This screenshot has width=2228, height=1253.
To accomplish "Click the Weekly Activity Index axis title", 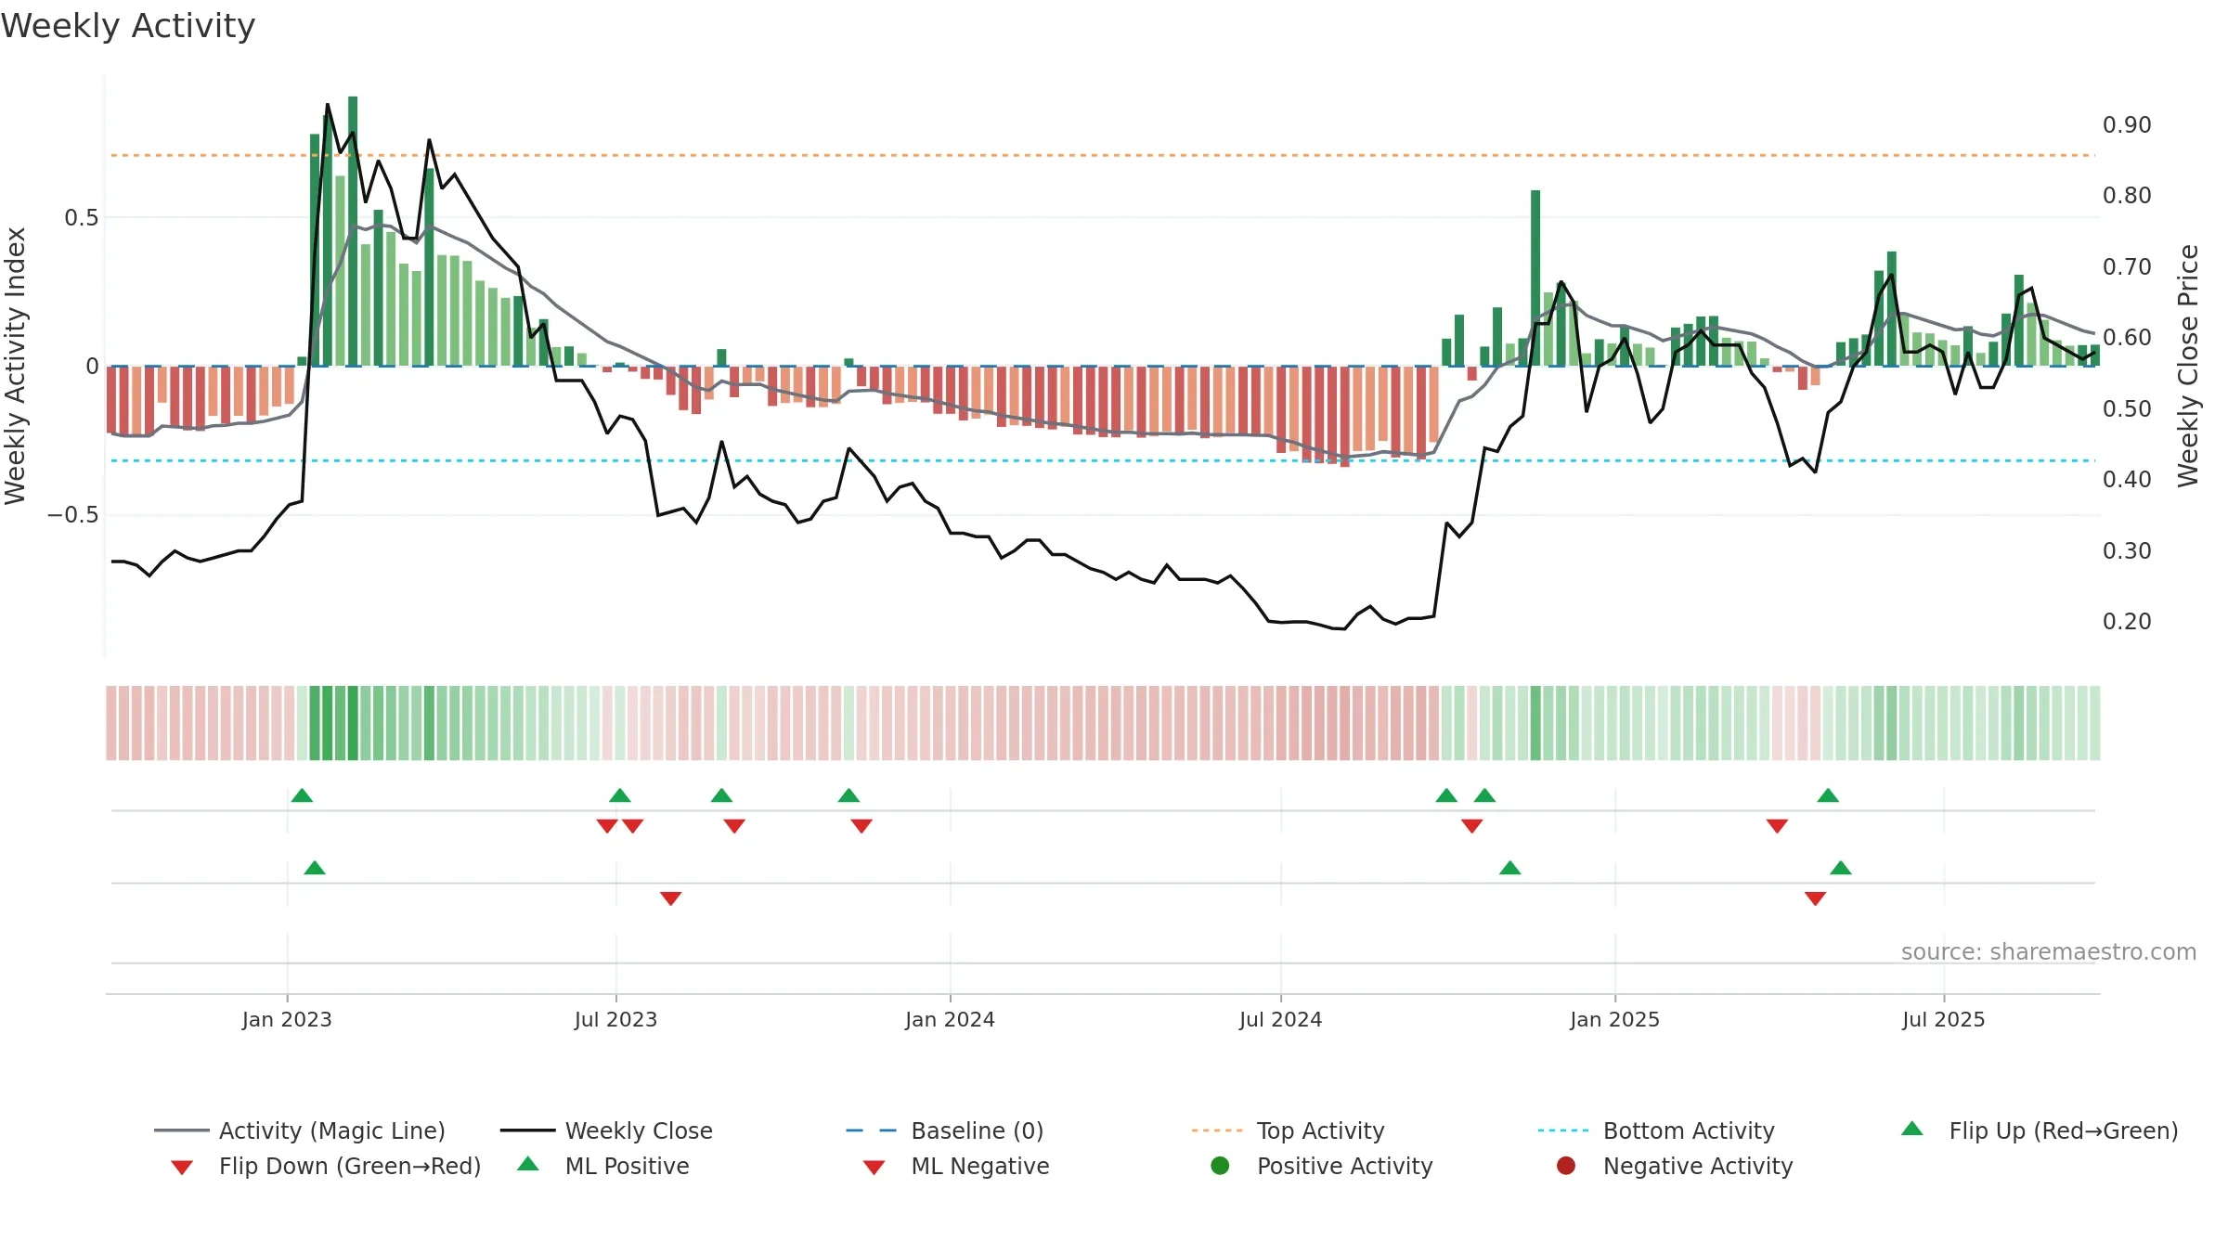I will 15,366.
